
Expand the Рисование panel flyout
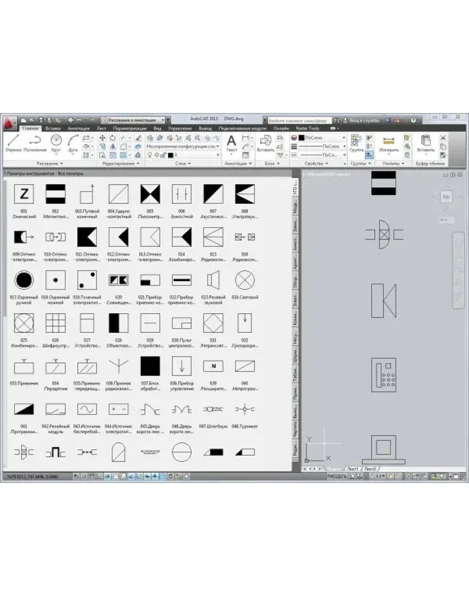pyautogui.click(x=47, y=164)
